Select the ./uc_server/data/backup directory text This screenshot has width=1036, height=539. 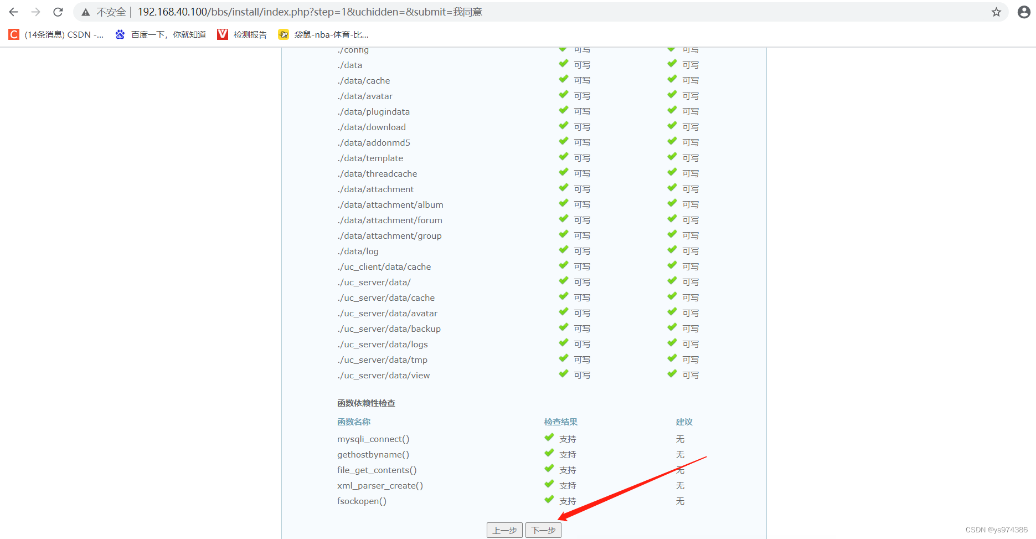pyautogui.click(x=389, y=328)
